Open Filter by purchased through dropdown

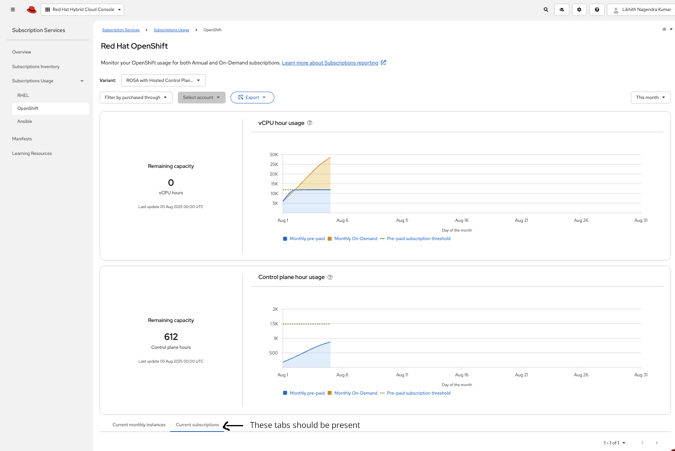tap(136, 97)
